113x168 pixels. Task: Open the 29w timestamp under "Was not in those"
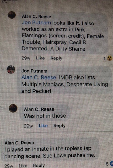point(28,126)
